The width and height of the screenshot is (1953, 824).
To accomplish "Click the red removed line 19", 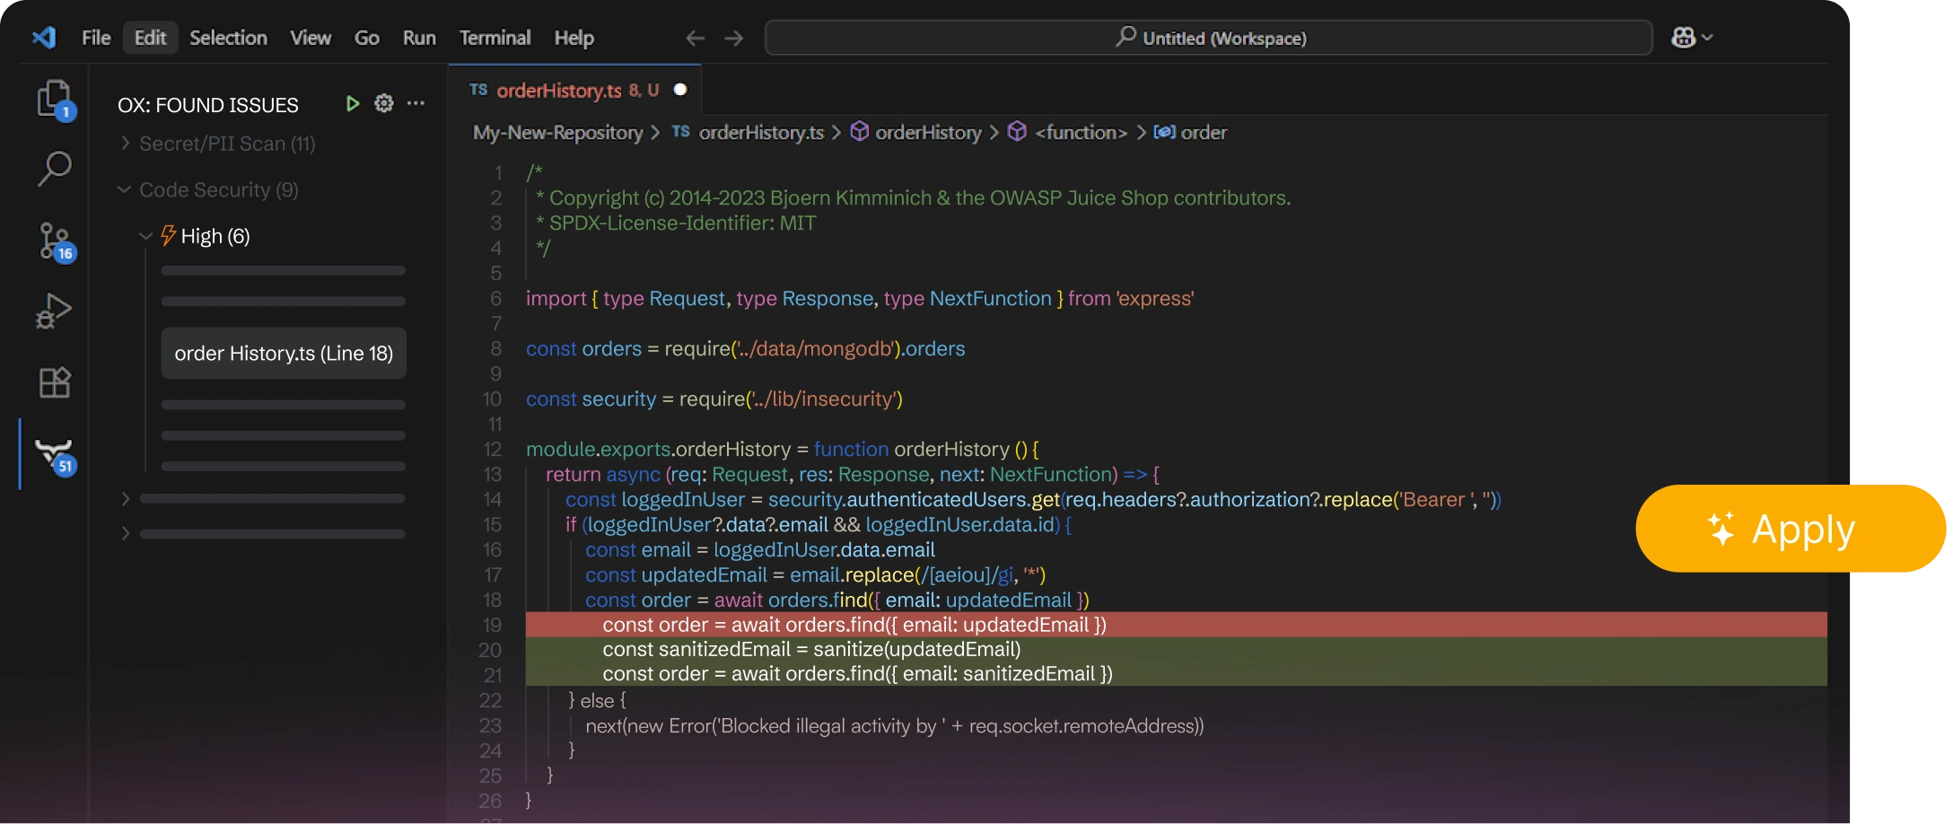I will [x=1176, y=625].
